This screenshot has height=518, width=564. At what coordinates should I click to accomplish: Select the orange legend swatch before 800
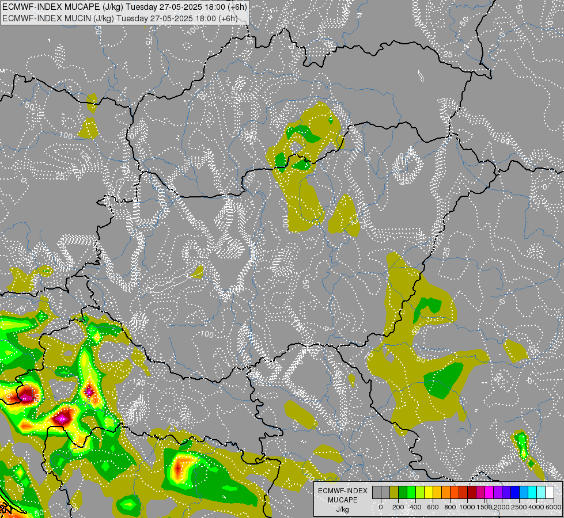pos(446,493)
